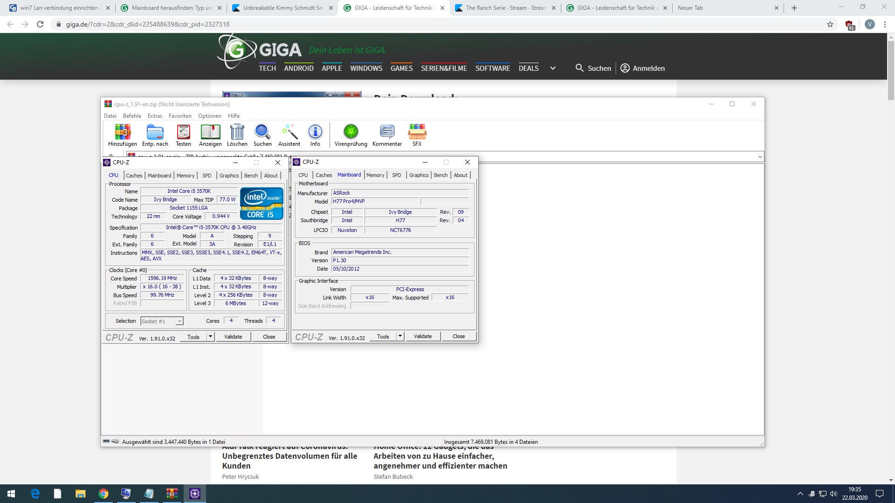
Task: Click the Hinzufügen archive icon in WinRAR
Action: [123, 133]
